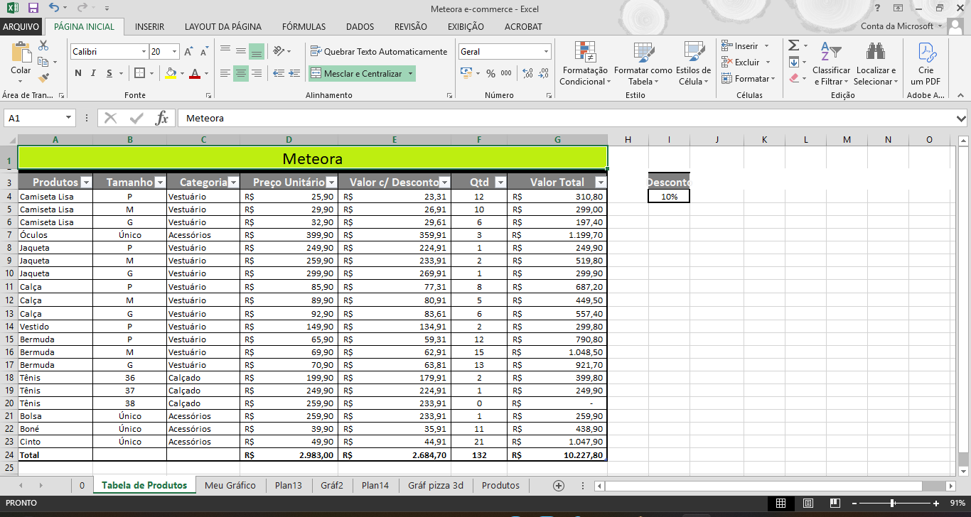971x517 pixels.
Task: Click the yellow fill color bucket
Action: point(170,73)
